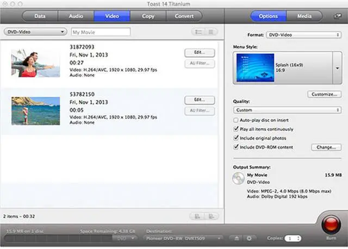Uncheck Include DVD-ROM content

click(236, 147)
